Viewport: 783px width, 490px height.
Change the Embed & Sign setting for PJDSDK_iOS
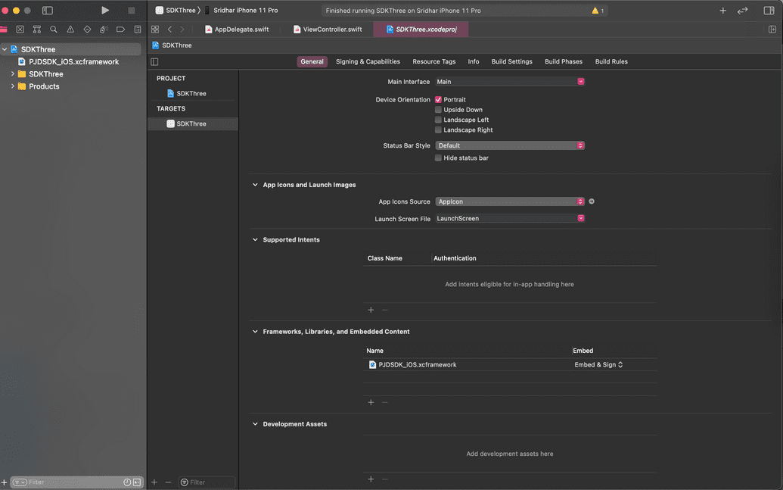598,364
